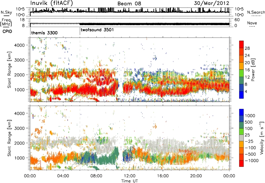Click the '3000' range tick on power panel
This screenshot has height=183, width=265.
[20, 60]
